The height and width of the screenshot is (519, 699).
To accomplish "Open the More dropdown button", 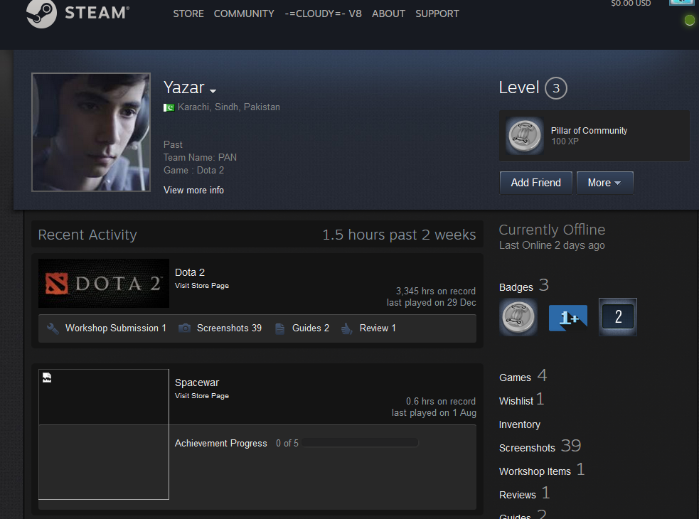I will point(604,183).
